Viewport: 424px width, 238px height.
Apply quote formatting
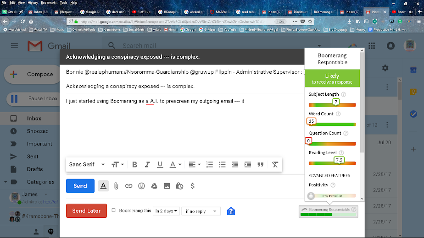pos(260,164)
